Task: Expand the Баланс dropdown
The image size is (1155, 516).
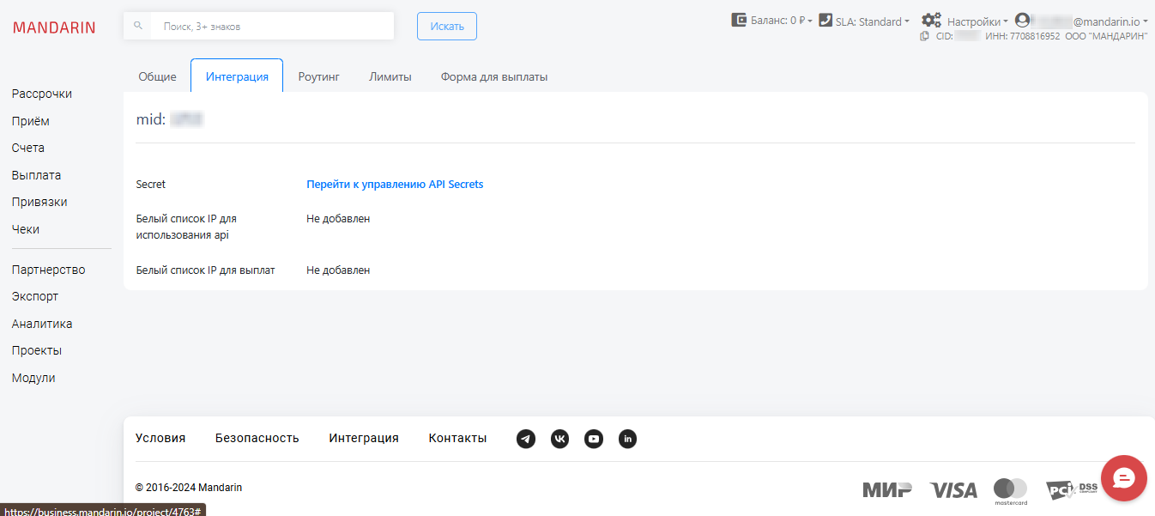Action: point(771,21)
